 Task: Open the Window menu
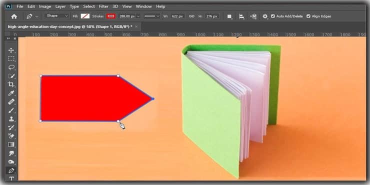point(144,6)
